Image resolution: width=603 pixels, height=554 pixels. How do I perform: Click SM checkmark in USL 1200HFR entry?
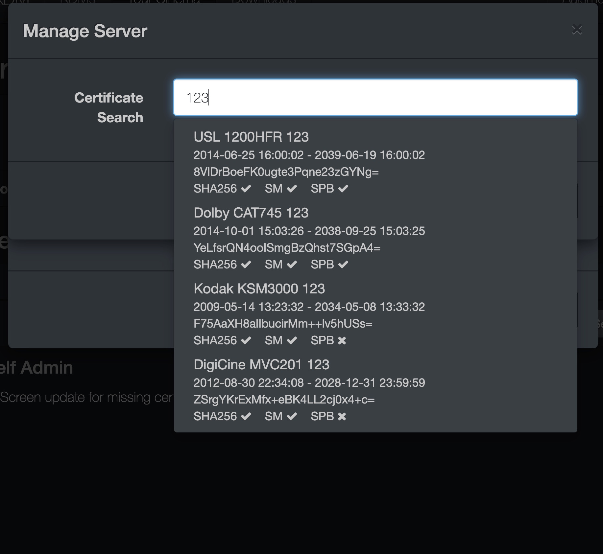[x=292, y=189]
